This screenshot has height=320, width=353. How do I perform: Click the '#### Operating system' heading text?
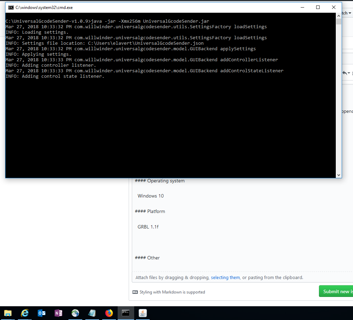160,181
